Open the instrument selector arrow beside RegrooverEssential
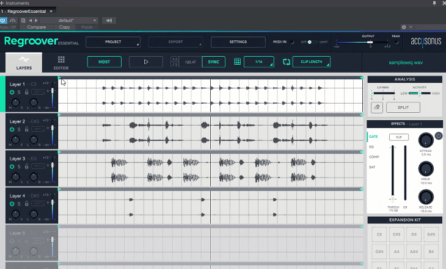Image resolution: width=446 pixels, height=269 pixels. coord(51,12)
